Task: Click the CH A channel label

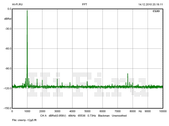Action: [x=43, y=115]
